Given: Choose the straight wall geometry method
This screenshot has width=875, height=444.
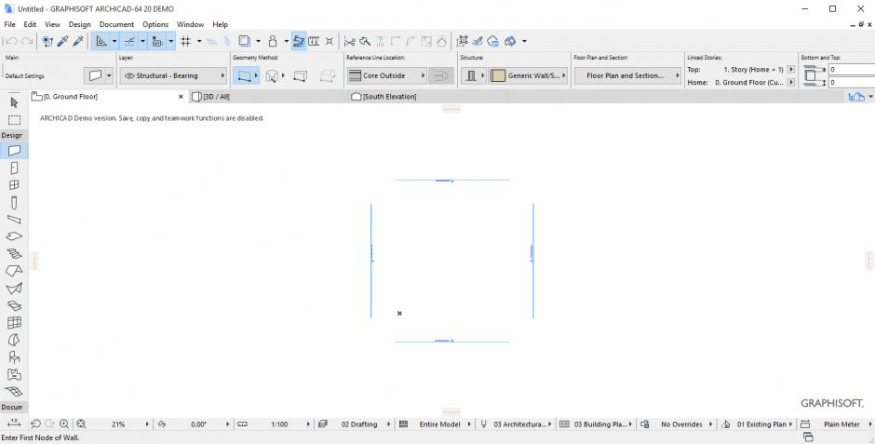Looking at the screenshot, I should (x=243, y=75).
